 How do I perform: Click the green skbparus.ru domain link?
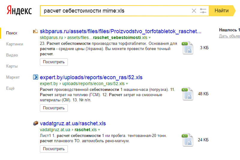coord(51,38)
